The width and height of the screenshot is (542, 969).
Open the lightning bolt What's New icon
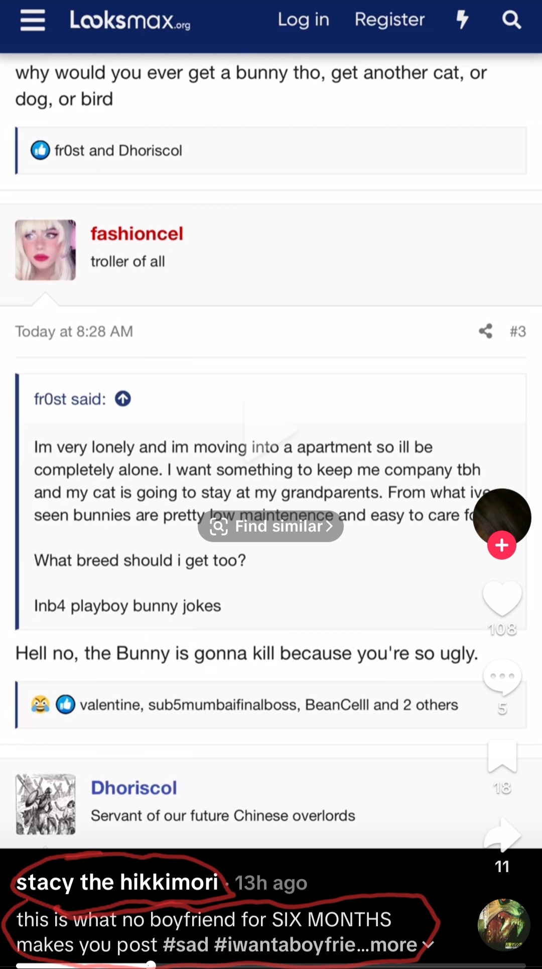coord(462,20)
